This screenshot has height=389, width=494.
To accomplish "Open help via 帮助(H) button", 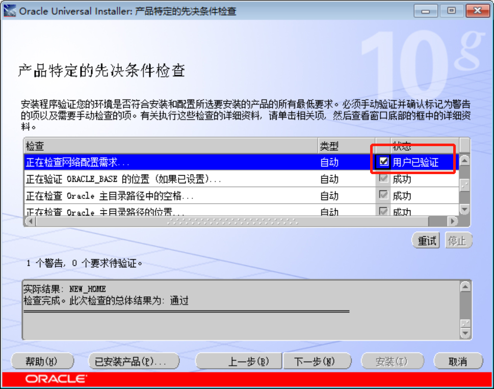I will click(42, 361).
